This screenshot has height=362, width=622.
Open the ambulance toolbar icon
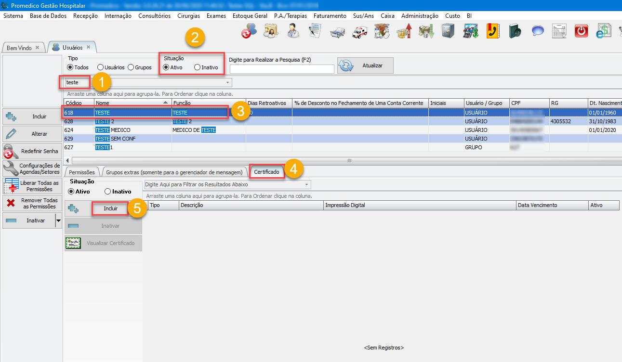[x=360, y=32]
